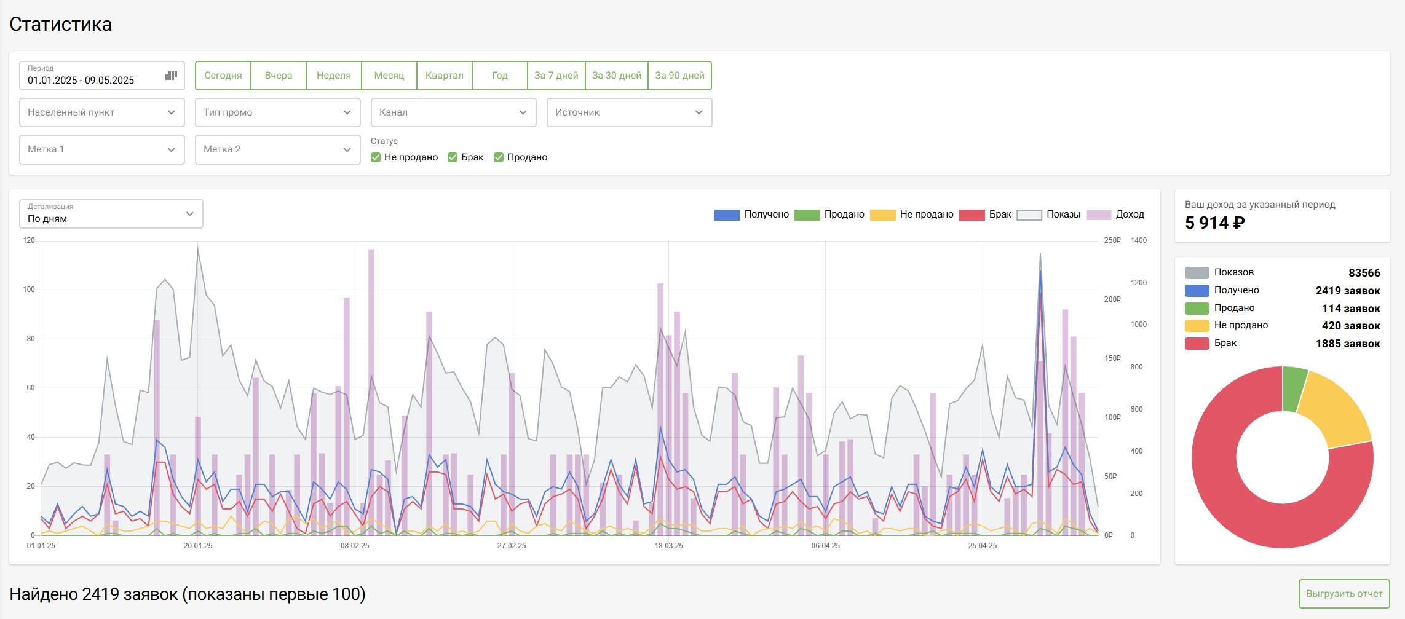Uncheck the Продано status checkbox
This screenshot has width=1405, height=619.
point(499,157)
